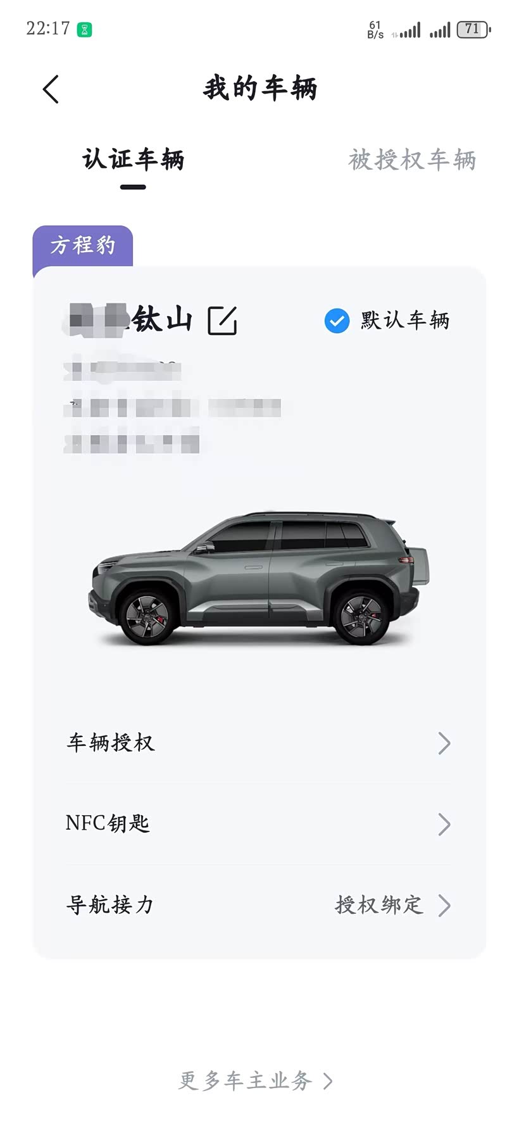Image resolution: width=519 pixels, height=1121 pixels.
Task: Tap the 22:17 clock in status bar
Action: tap(48, 28)
